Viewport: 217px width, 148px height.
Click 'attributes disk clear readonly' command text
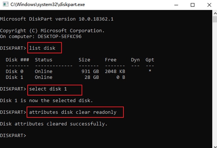point(73,112)
